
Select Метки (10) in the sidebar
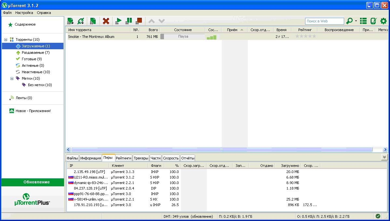click(31, 78)
